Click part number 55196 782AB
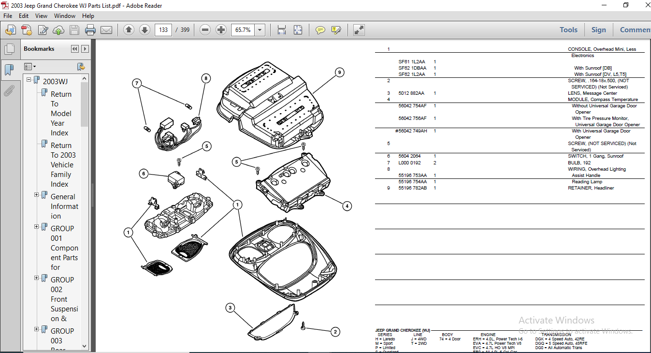The image size is (651, 353). click(x=412, y=188)
